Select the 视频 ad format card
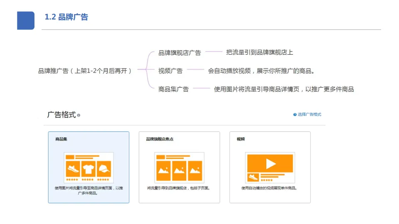Viewport: 399px width, 224px height. point(270,167)
